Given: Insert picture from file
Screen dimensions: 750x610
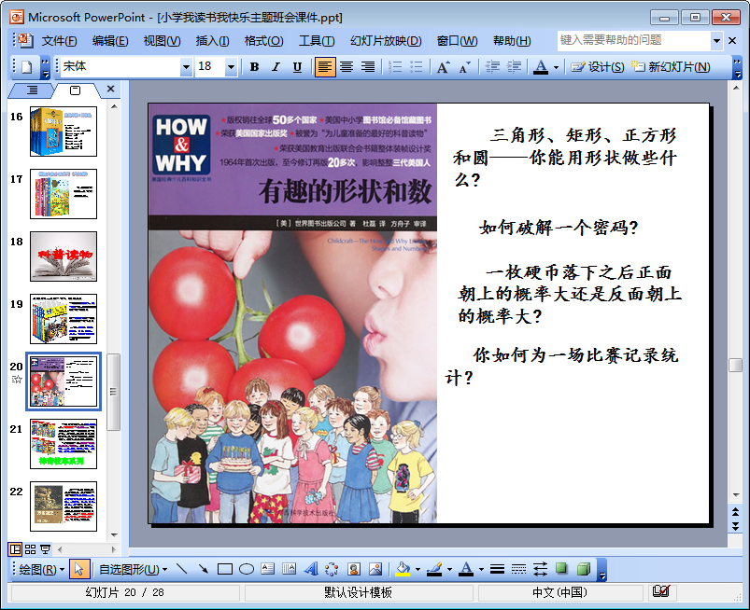Looking at the screenshot, I should [375, 569].
